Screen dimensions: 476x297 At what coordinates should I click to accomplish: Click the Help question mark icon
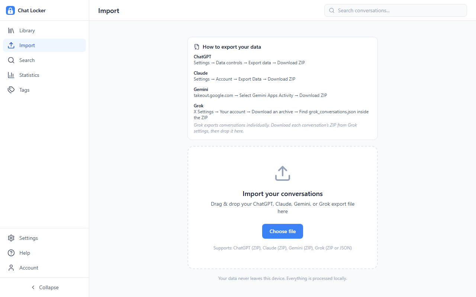tap(11, 252)
